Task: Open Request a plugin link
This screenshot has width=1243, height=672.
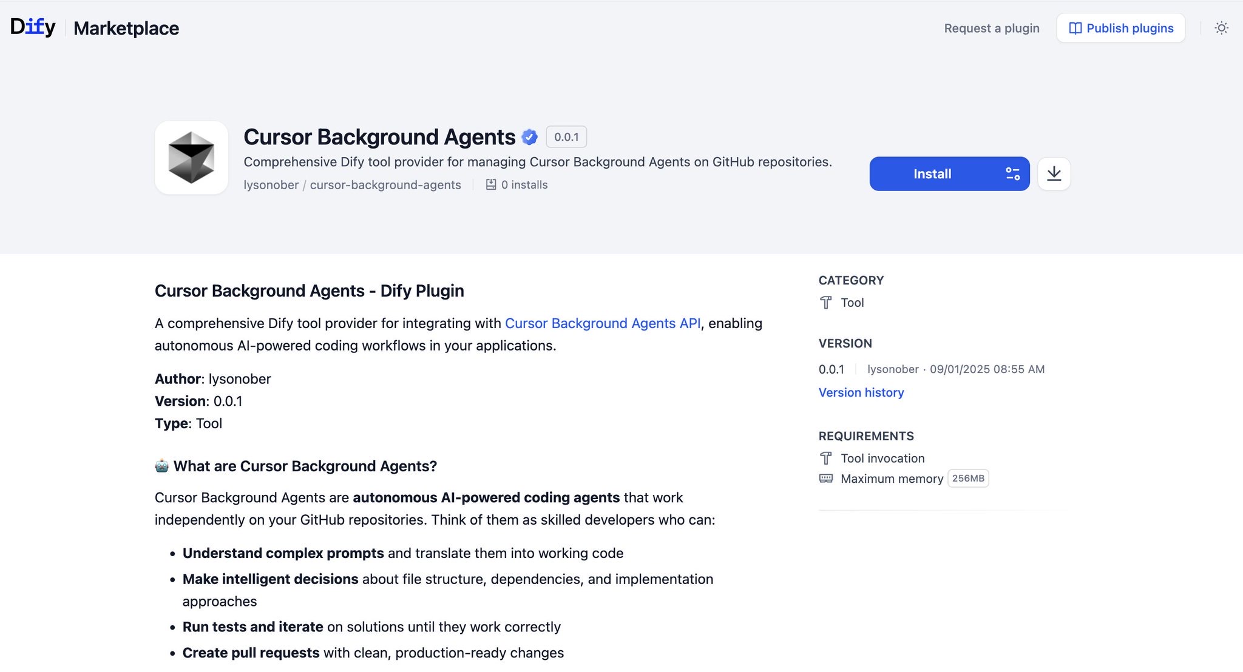Action: pos(992,28)
